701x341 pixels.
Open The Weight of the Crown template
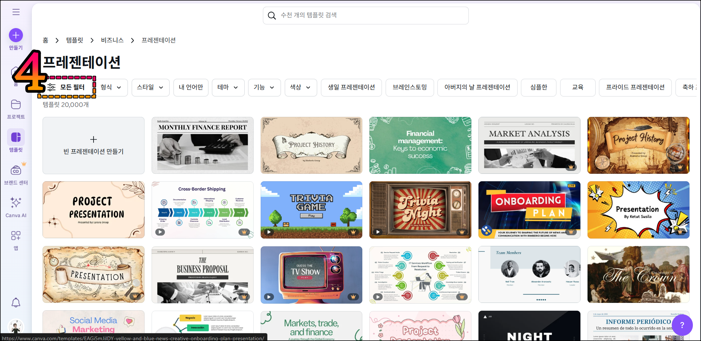[x=639, y=275]
